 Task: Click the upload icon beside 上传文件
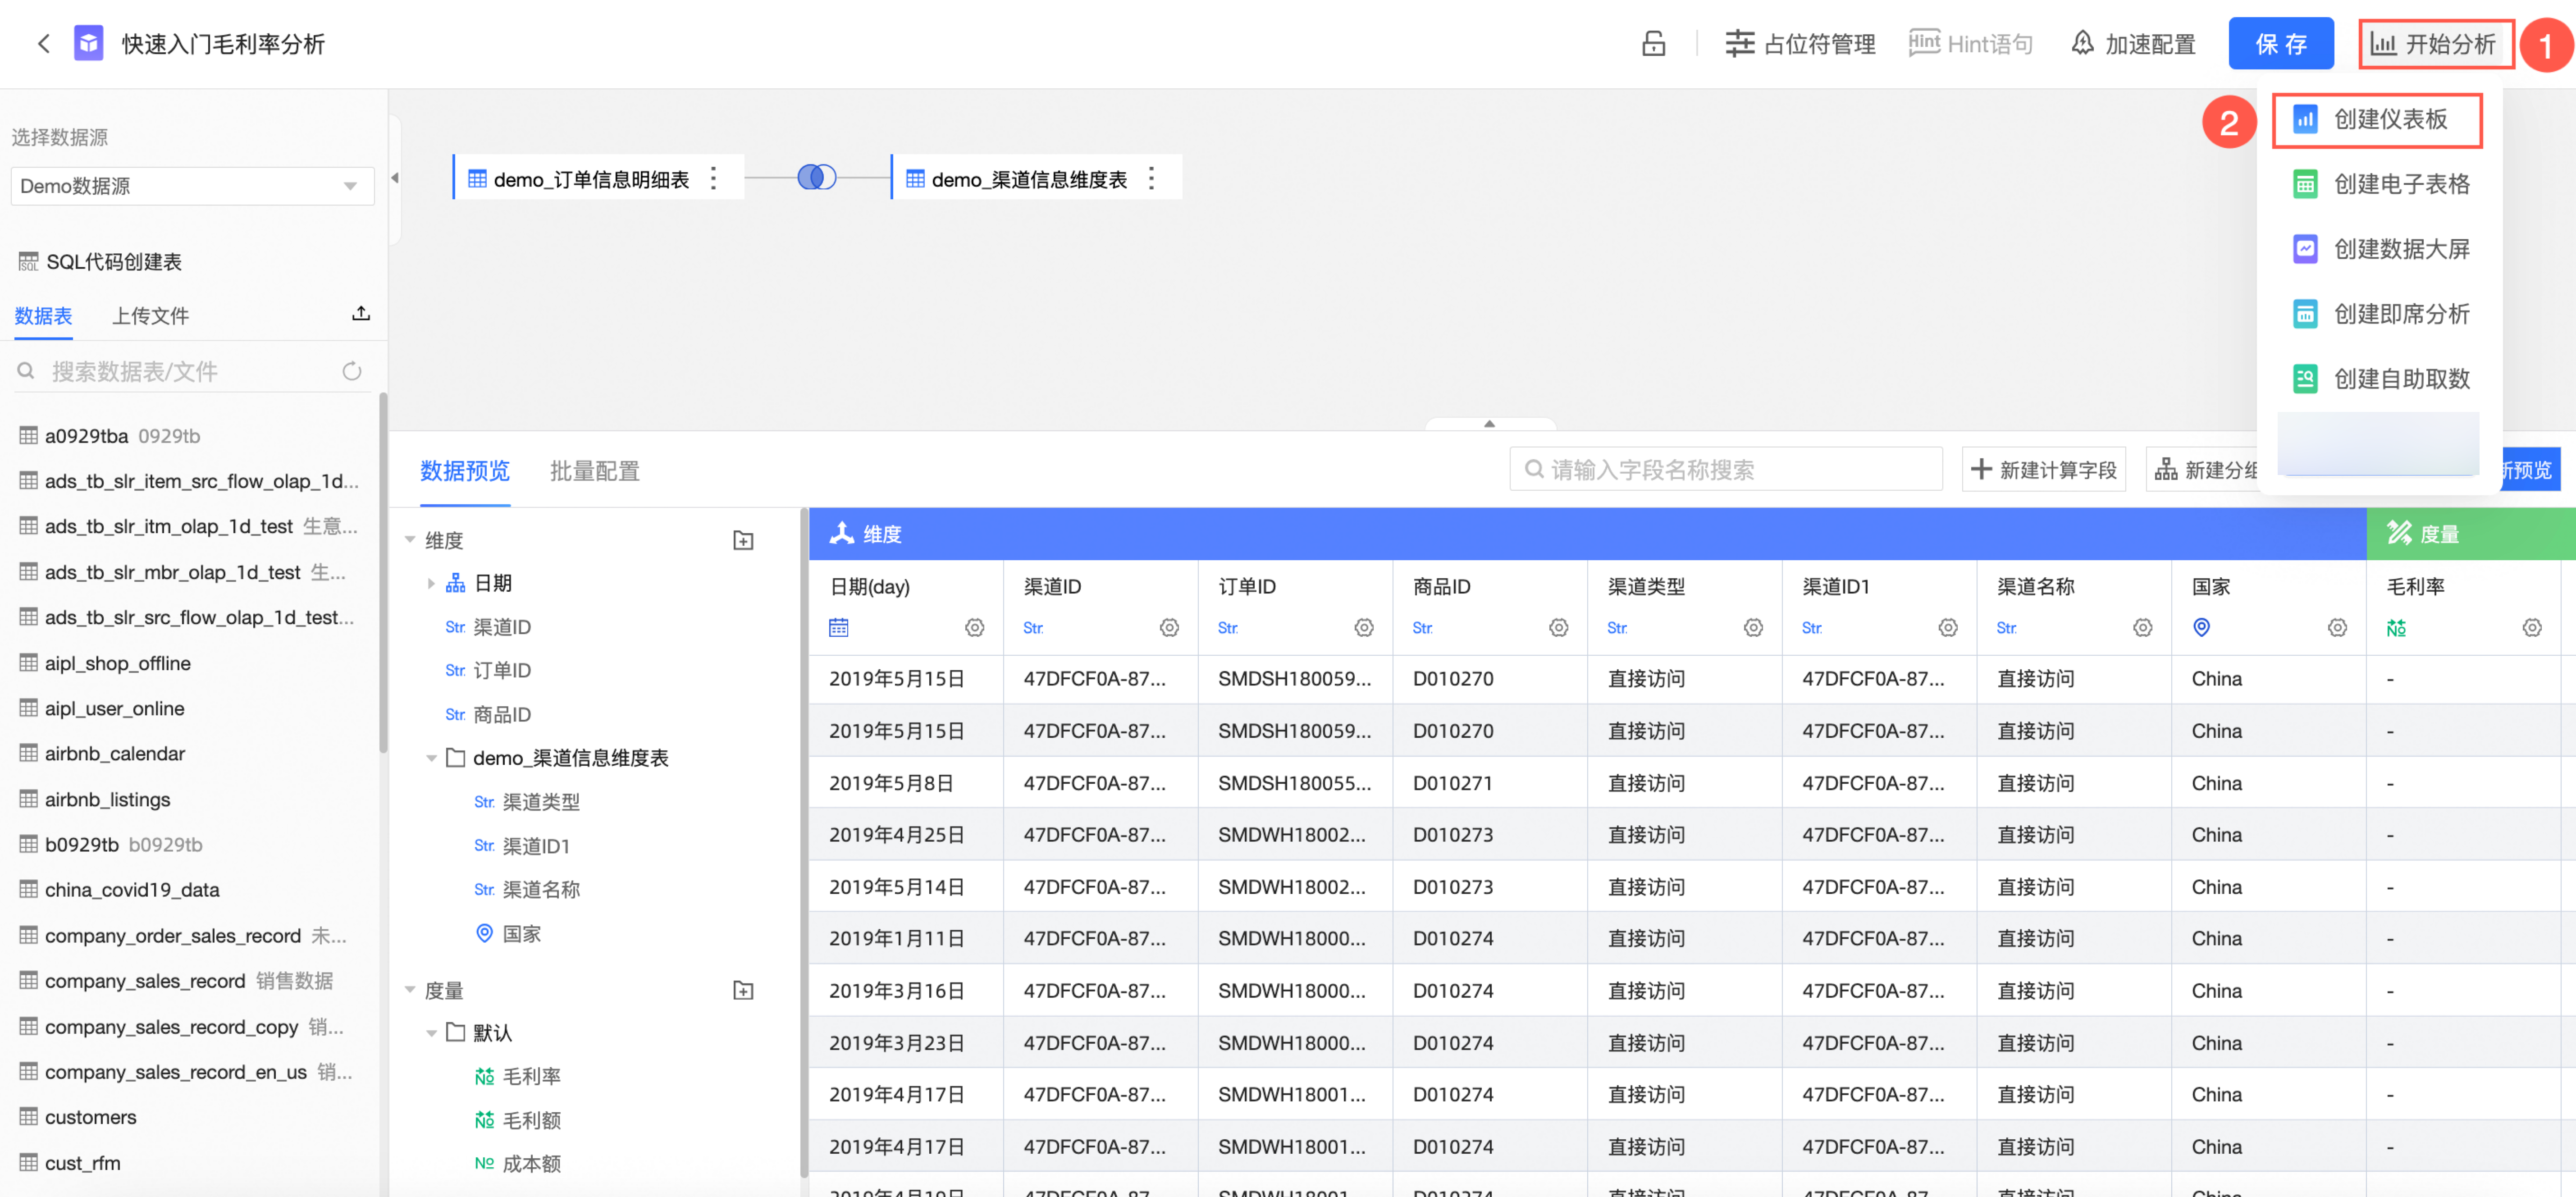click(x=361, y=314)
